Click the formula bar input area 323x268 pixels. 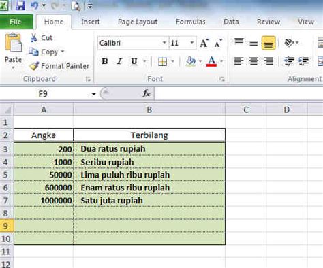coord(239,94)
